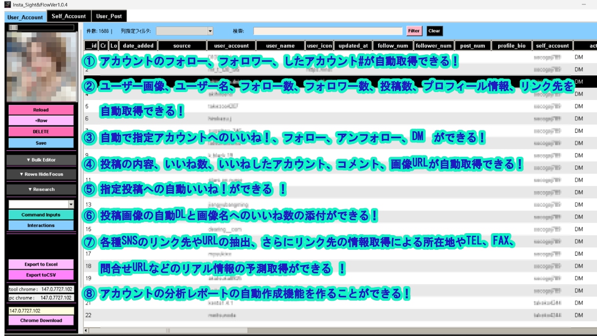
Task: Expand the Bulk Editor section
Action: click(x=41, y=160)
